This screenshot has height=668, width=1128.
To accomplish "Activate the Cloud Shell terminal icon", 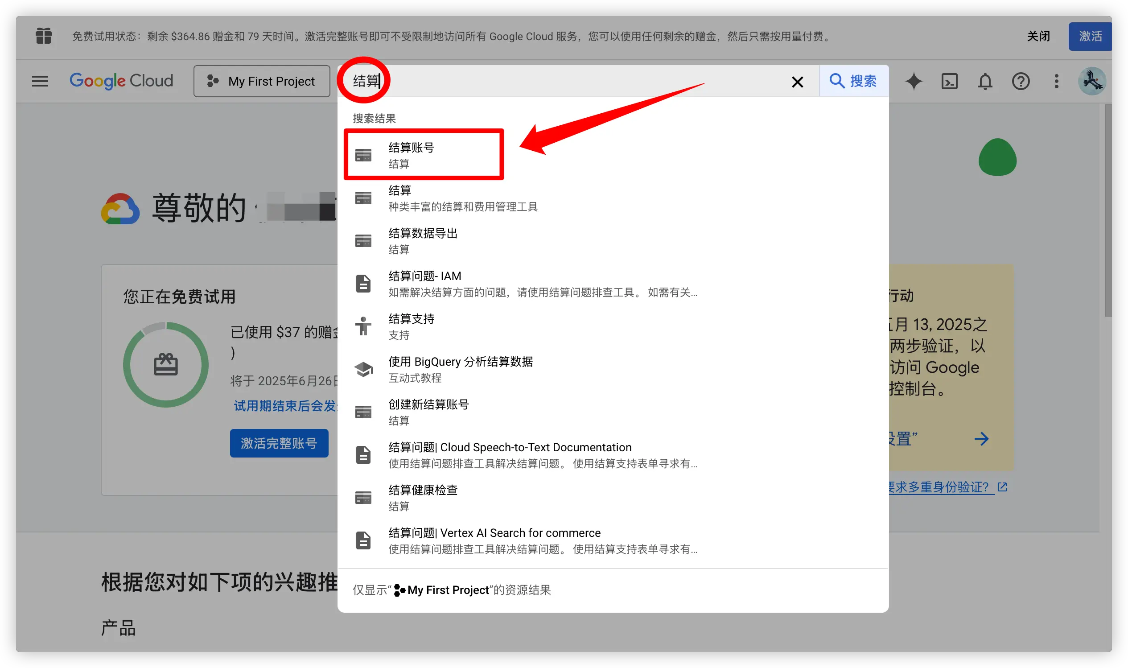I will [x=949, y=82].
